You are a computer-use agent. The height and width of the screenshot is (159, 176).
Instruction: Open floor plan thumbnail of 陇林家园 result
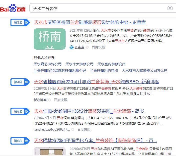pos(50,151)
